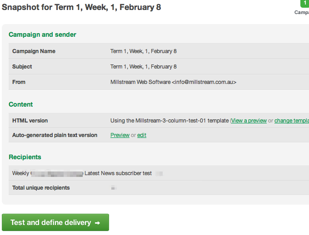This screenshot has height=235, width=309.
Task: Click the green step 1 badge
Action: click(x=304, y=3)
